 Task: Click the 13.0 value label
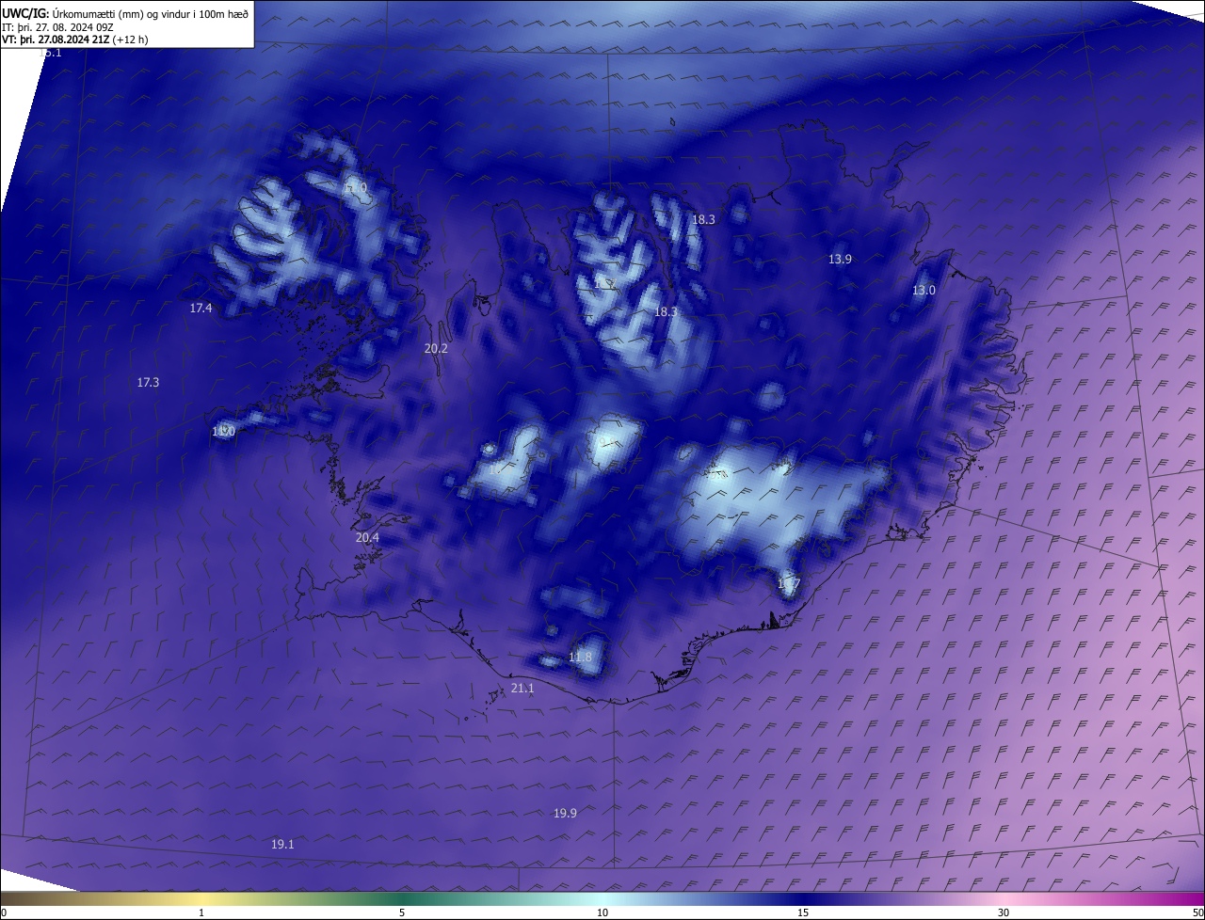[924, 290]
